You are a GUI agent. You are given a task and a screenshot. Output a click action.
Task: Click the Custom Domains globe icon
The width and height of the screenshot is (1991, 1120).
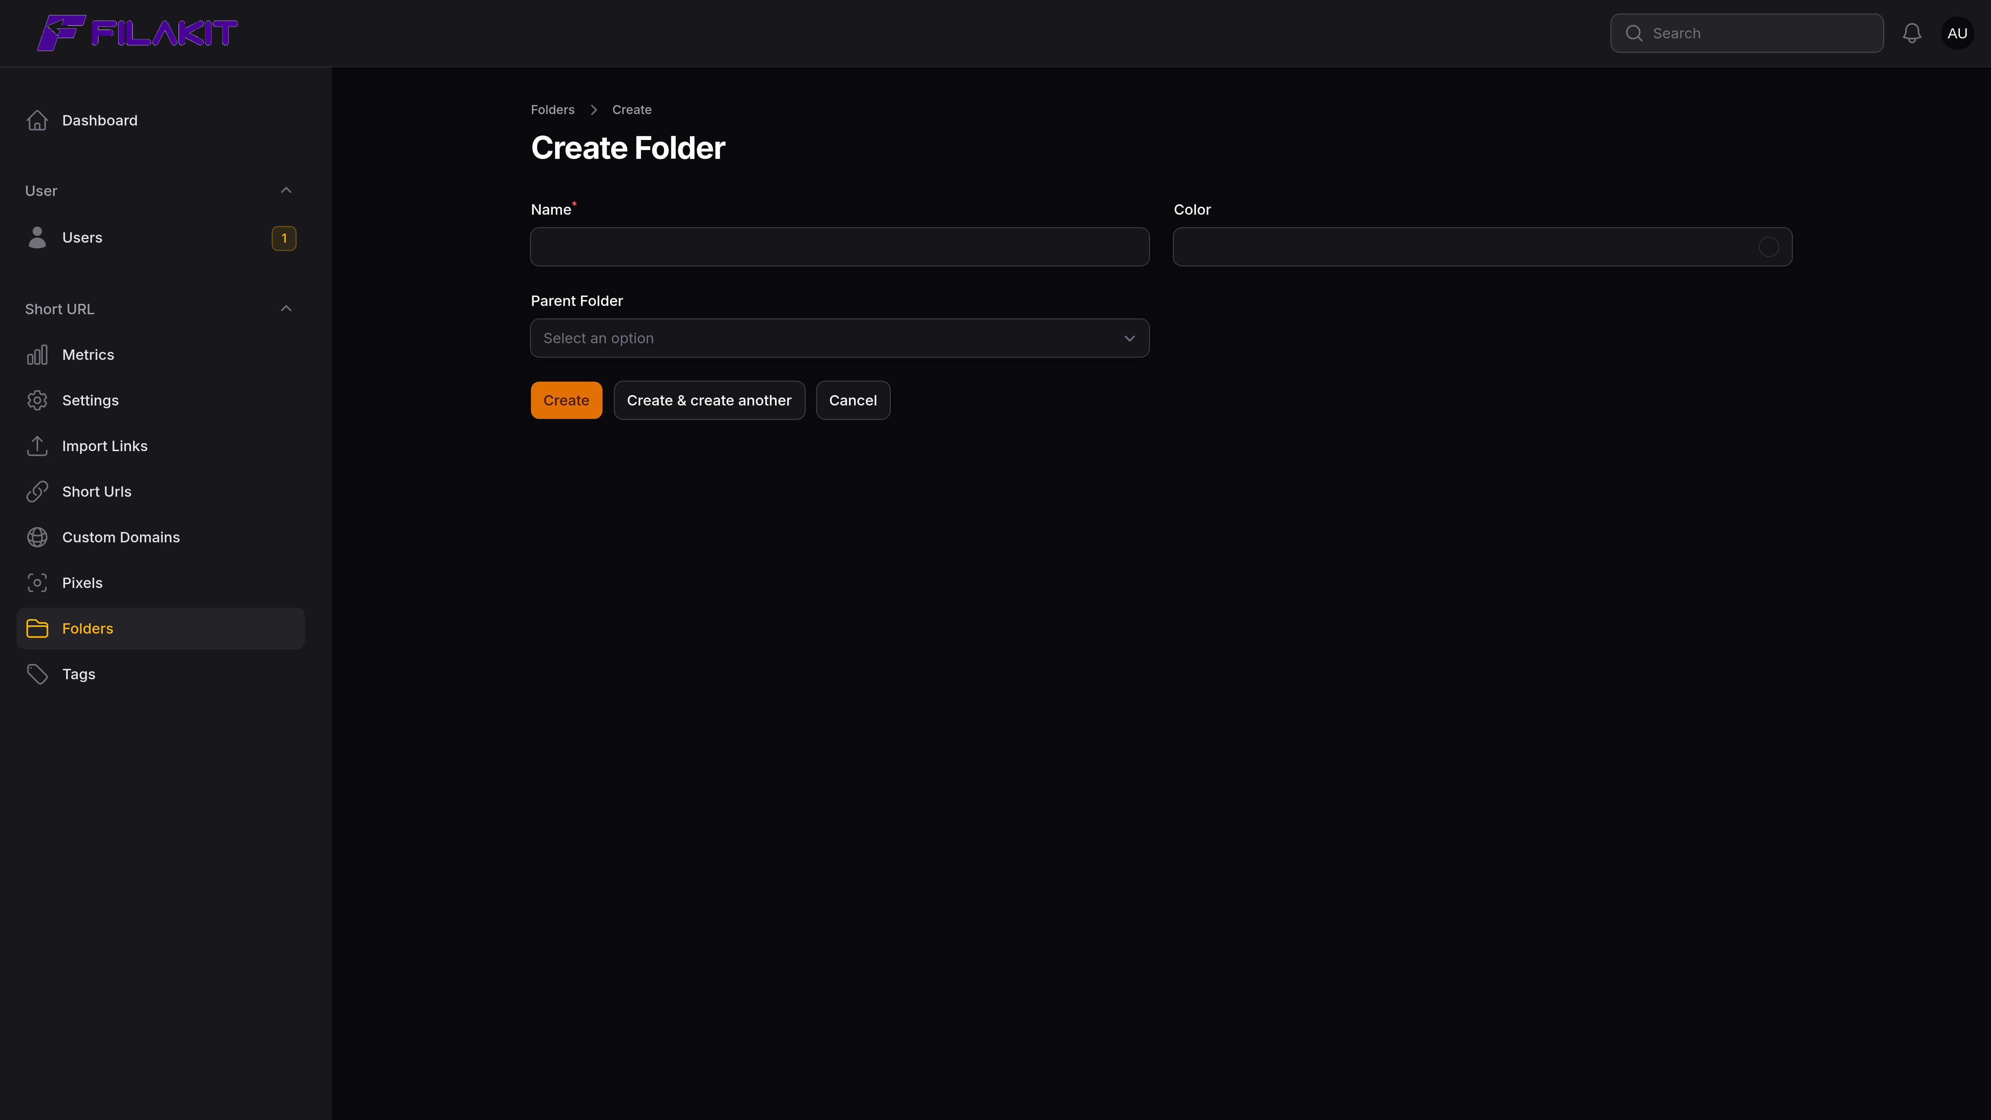37,537
